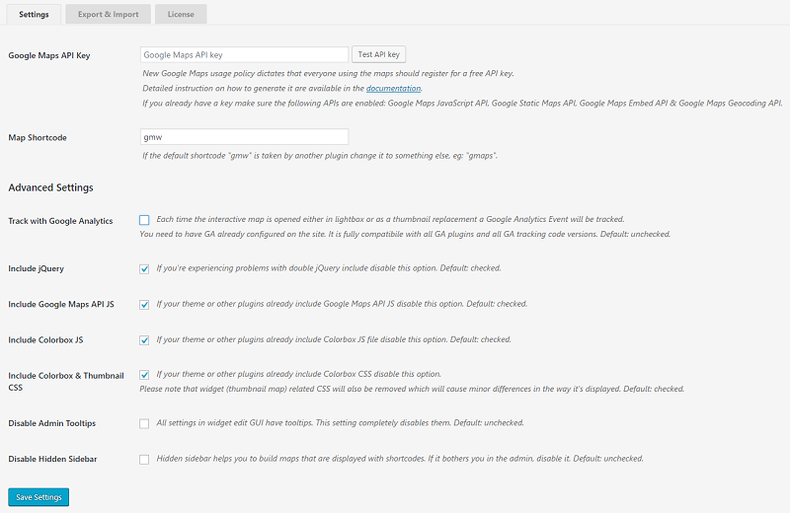Enable Track with Google Analytics checkbox

pyautogui.click(x=145, y=220)
